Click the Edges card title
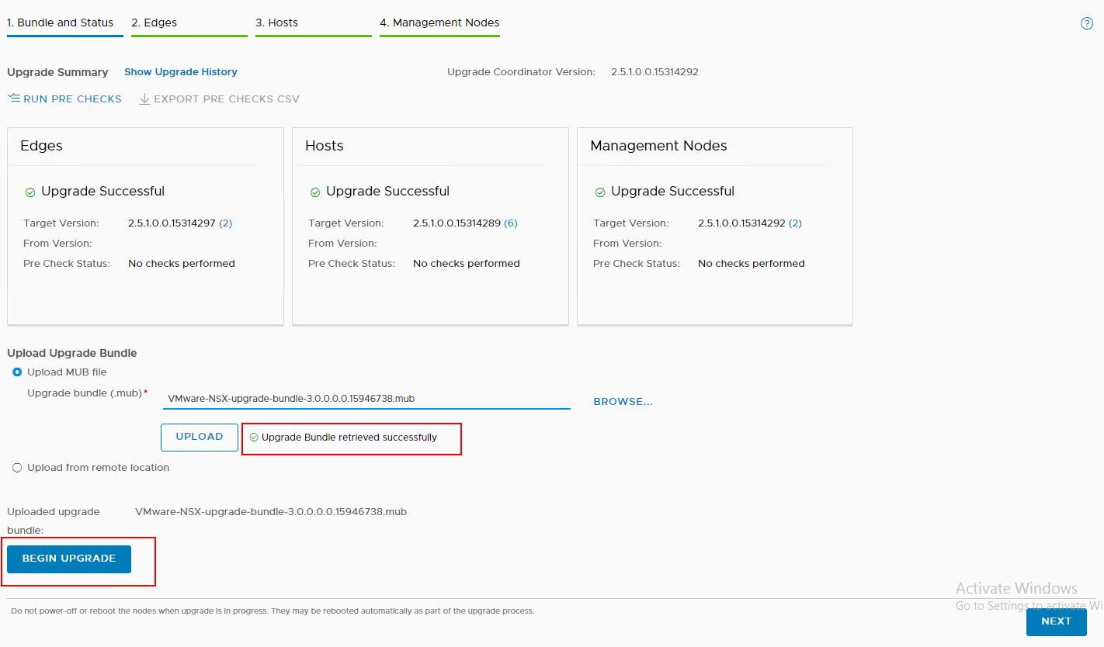This screenshot has height=647, width=1104. click(42, 146)
